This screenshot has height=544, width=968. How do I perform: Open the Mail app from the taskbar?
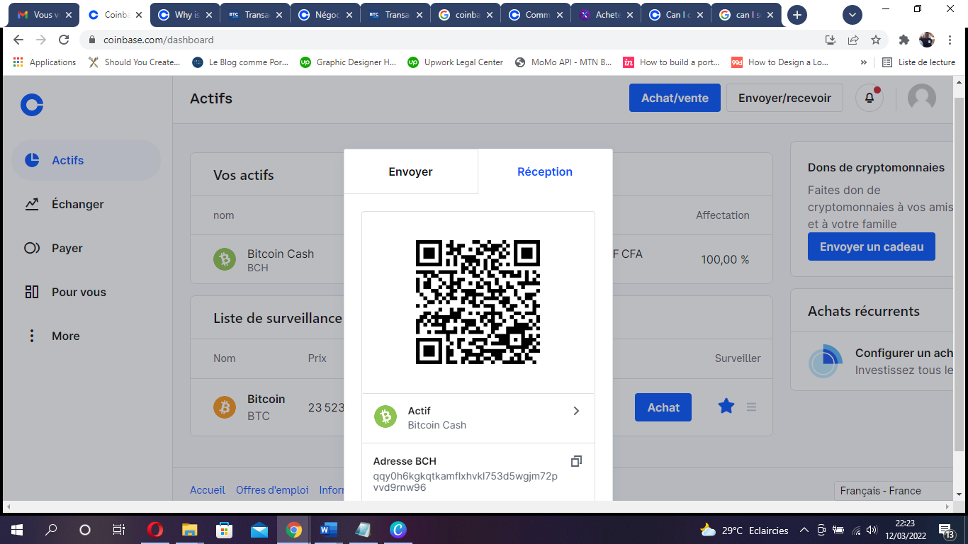click(259, 530)
